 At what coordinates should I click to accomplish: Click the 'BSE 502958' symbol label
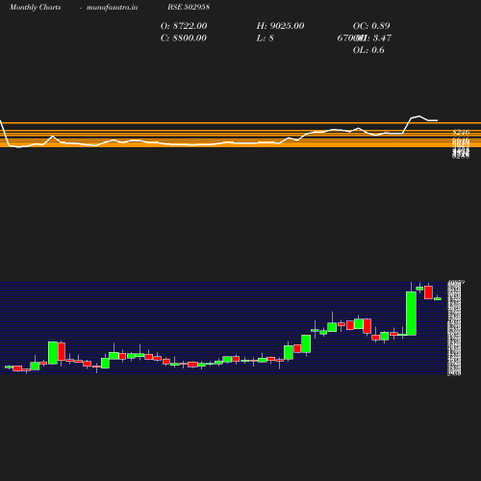[x=189, y=7]
